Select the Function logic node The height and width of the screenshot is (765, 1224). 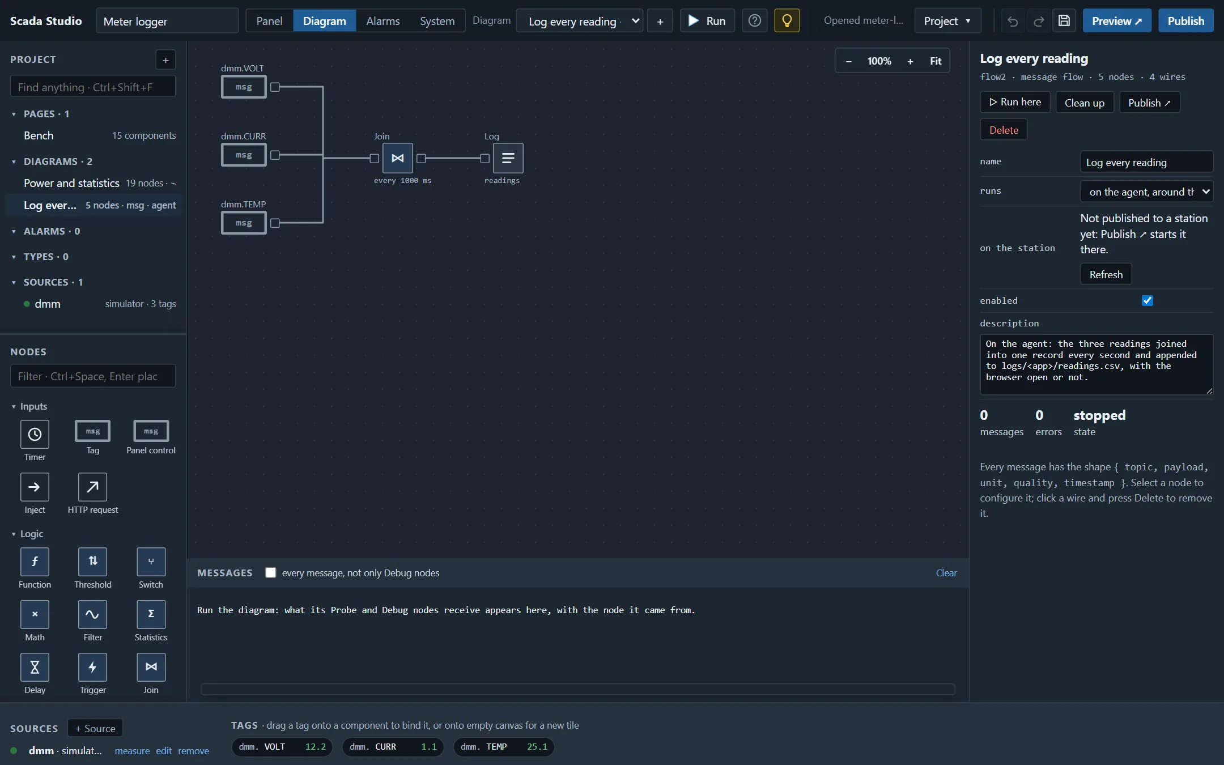click(35, 562)
